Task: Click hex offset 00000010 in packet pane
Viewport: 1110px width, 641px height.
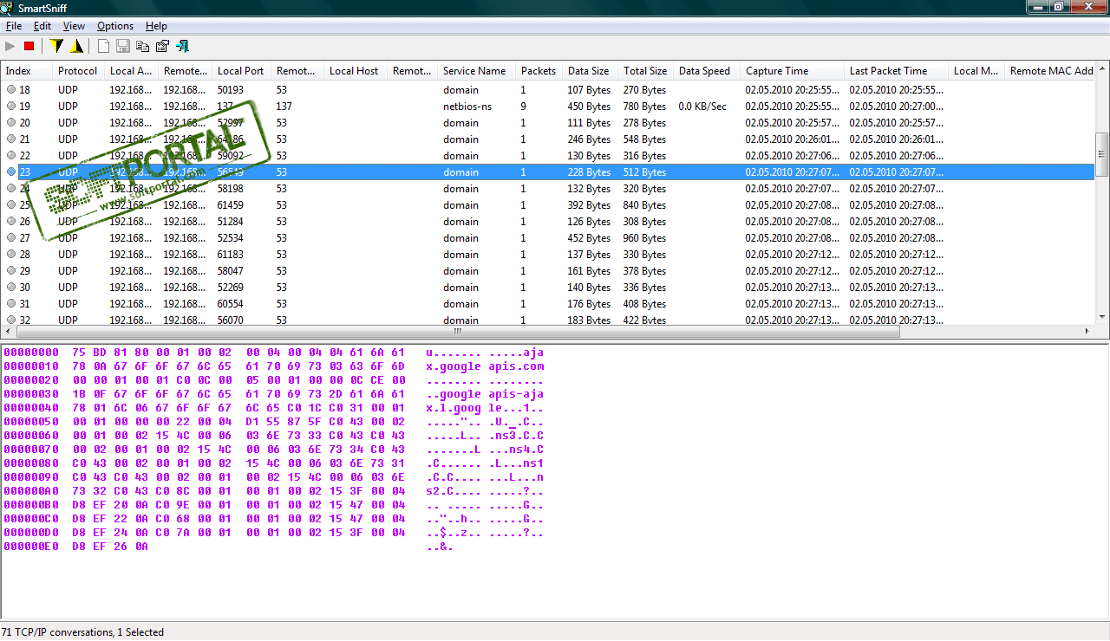Action: (31, 366)
